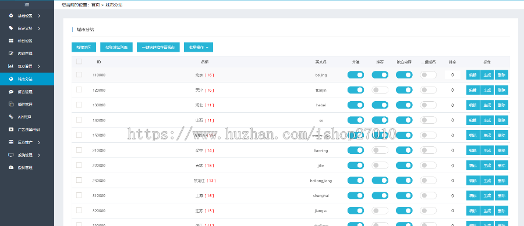Viewport: 524px width, 226px height.
Task: Click 删除 for the beijing row
Action: pos(501,75)
